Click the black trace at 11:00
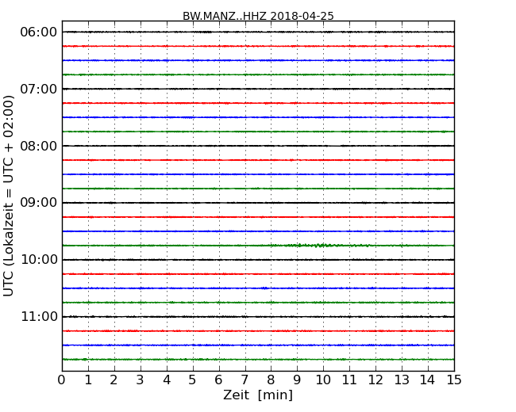This screenshot has width=516, height=412. [x=258, y=317]
